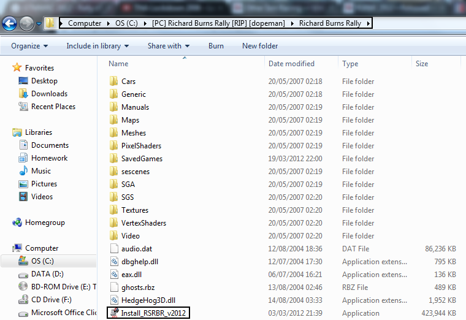Expand arrow after OS (C:) breadcrumb
466x320 pixels.
pyautogui.click(x=145, y=23)
